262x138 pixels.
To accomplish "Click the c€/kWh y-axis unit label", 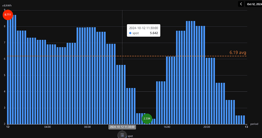I will (x=7, y=6).
